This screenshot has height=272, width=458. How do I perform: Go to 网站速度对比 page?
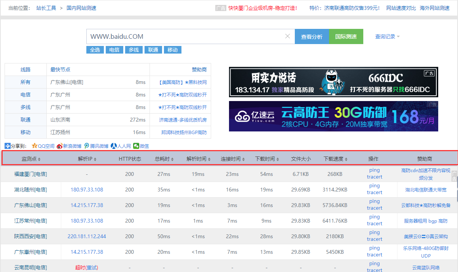click(401, 8)
